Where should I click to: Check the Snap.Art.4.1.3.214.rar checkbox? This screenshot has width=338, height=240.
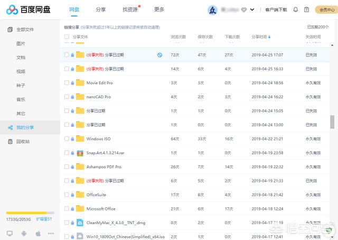pyautogui.click(x=67, y=153)
